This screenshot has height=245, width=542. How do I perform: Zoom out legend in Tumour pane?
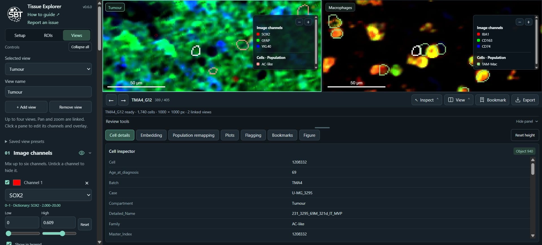(x=299, y=22)
